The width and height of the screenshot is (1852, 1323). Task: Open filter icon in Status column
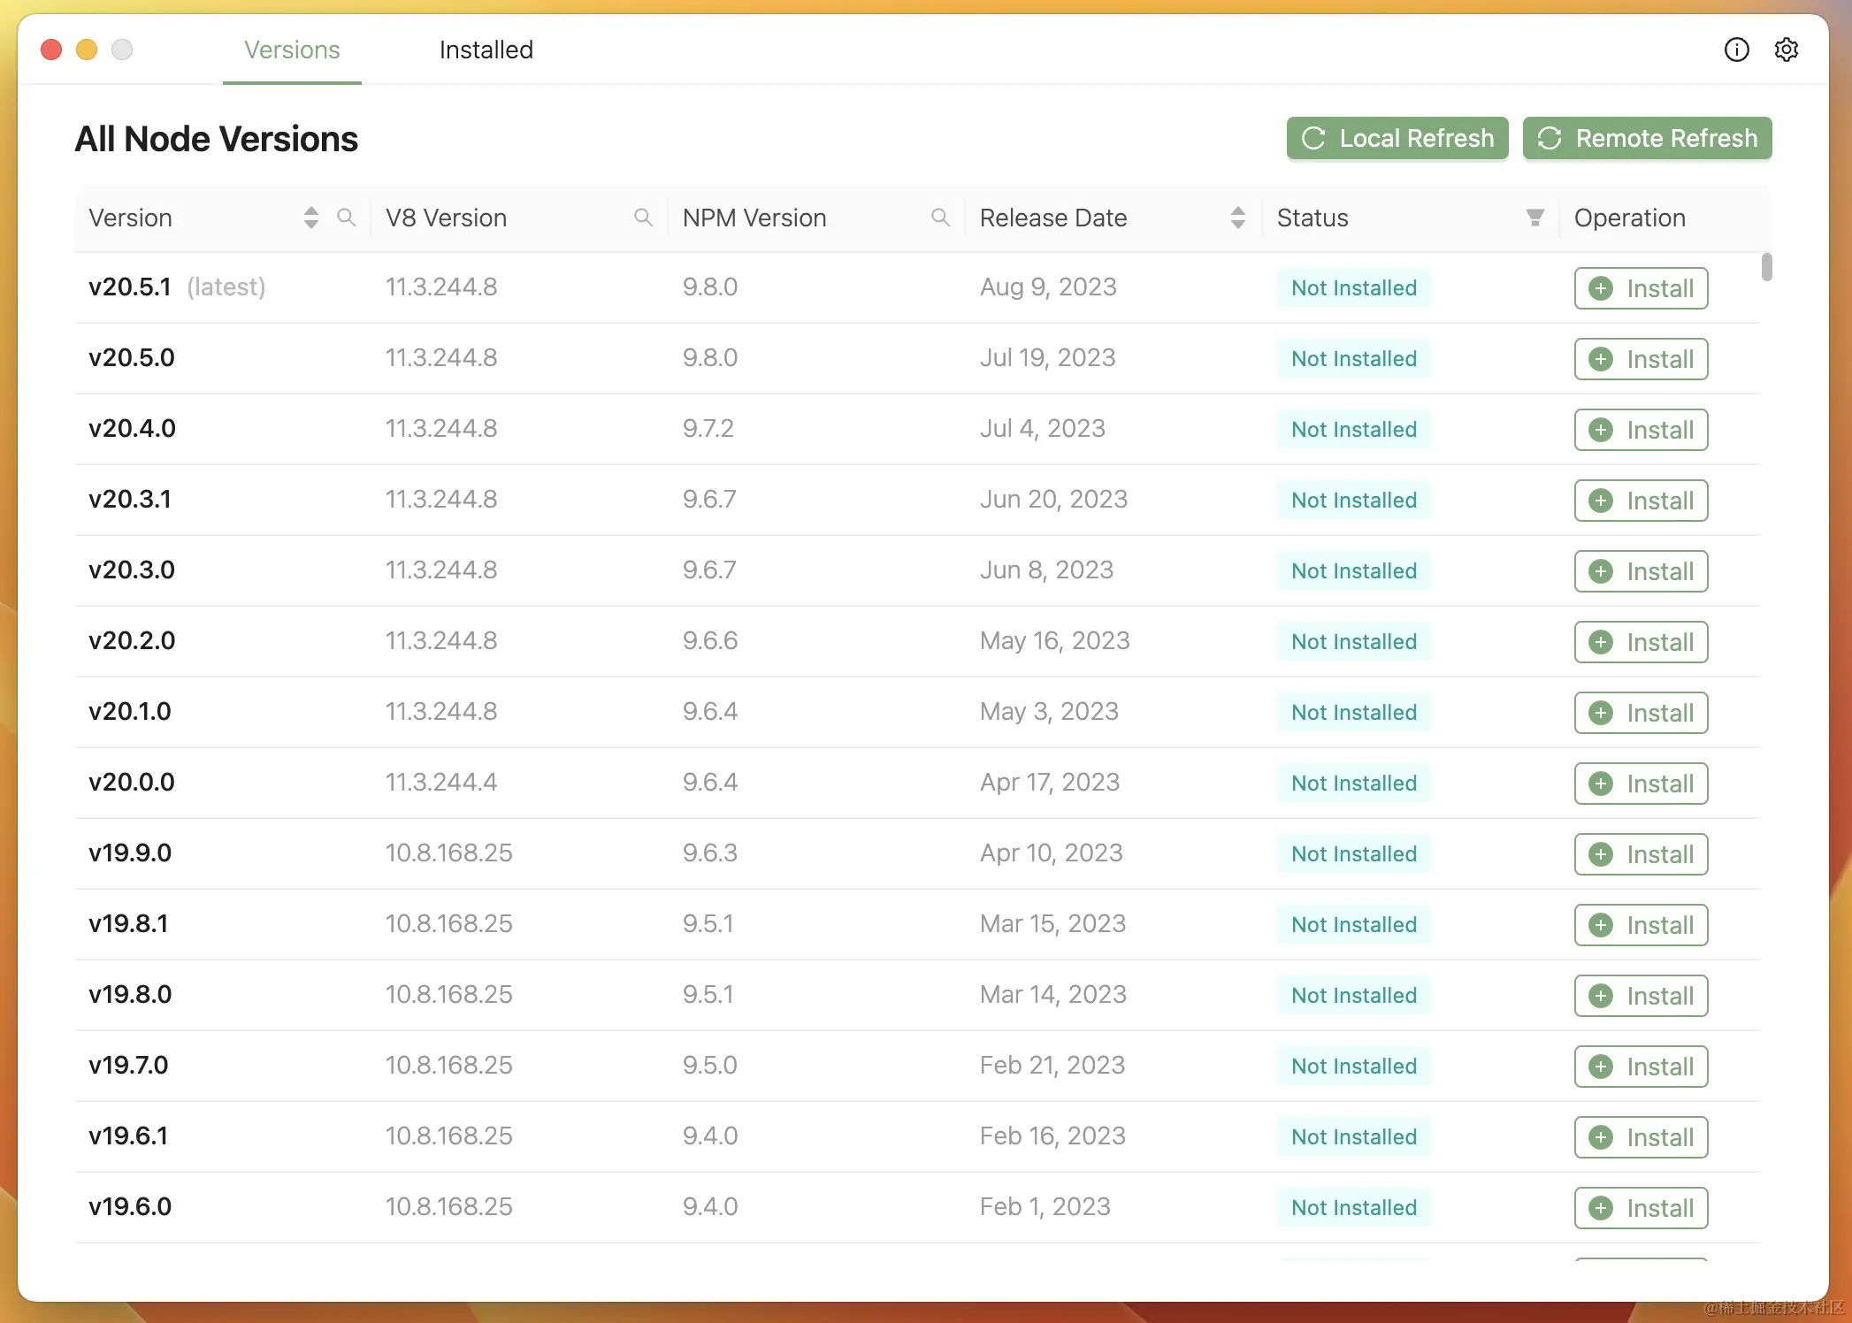tap(1534, 218)
